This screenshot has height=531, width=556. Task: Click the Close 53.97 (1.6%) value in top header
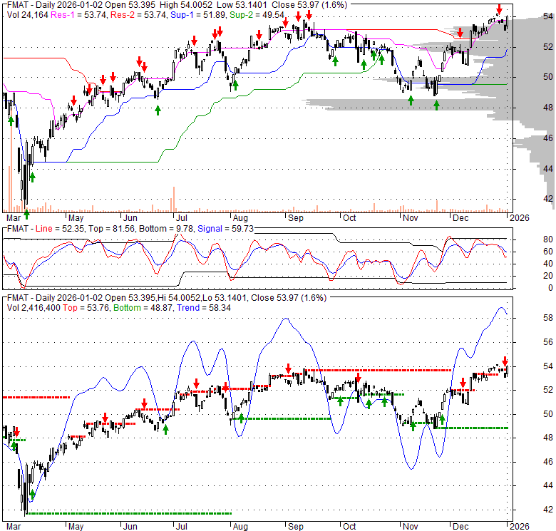point(309,5)
